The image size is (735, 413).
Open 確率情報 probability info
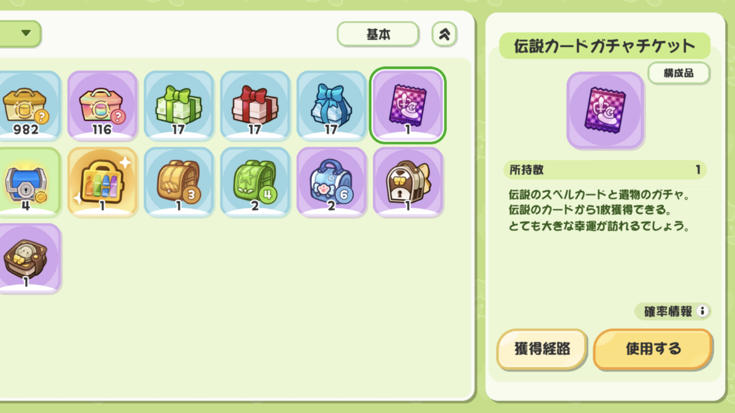click(x=673, y=311)
